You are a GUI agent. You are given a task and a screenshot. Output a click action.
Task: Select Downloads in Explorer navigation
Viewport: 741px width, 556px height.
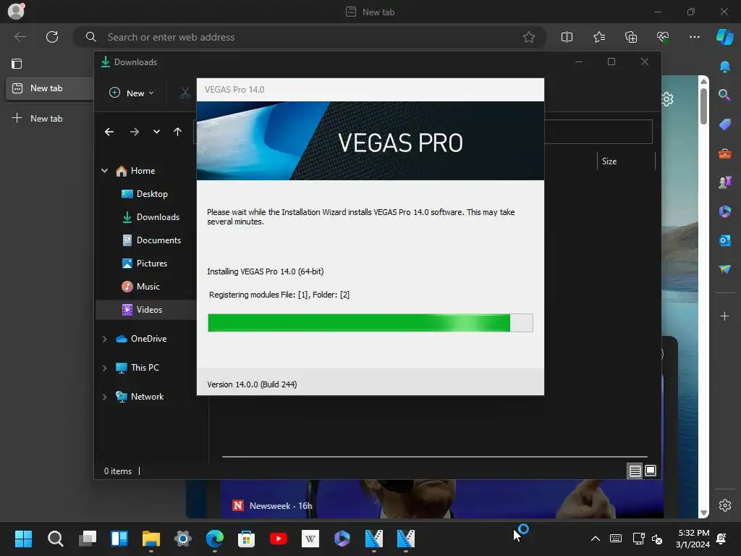(158, 217)
